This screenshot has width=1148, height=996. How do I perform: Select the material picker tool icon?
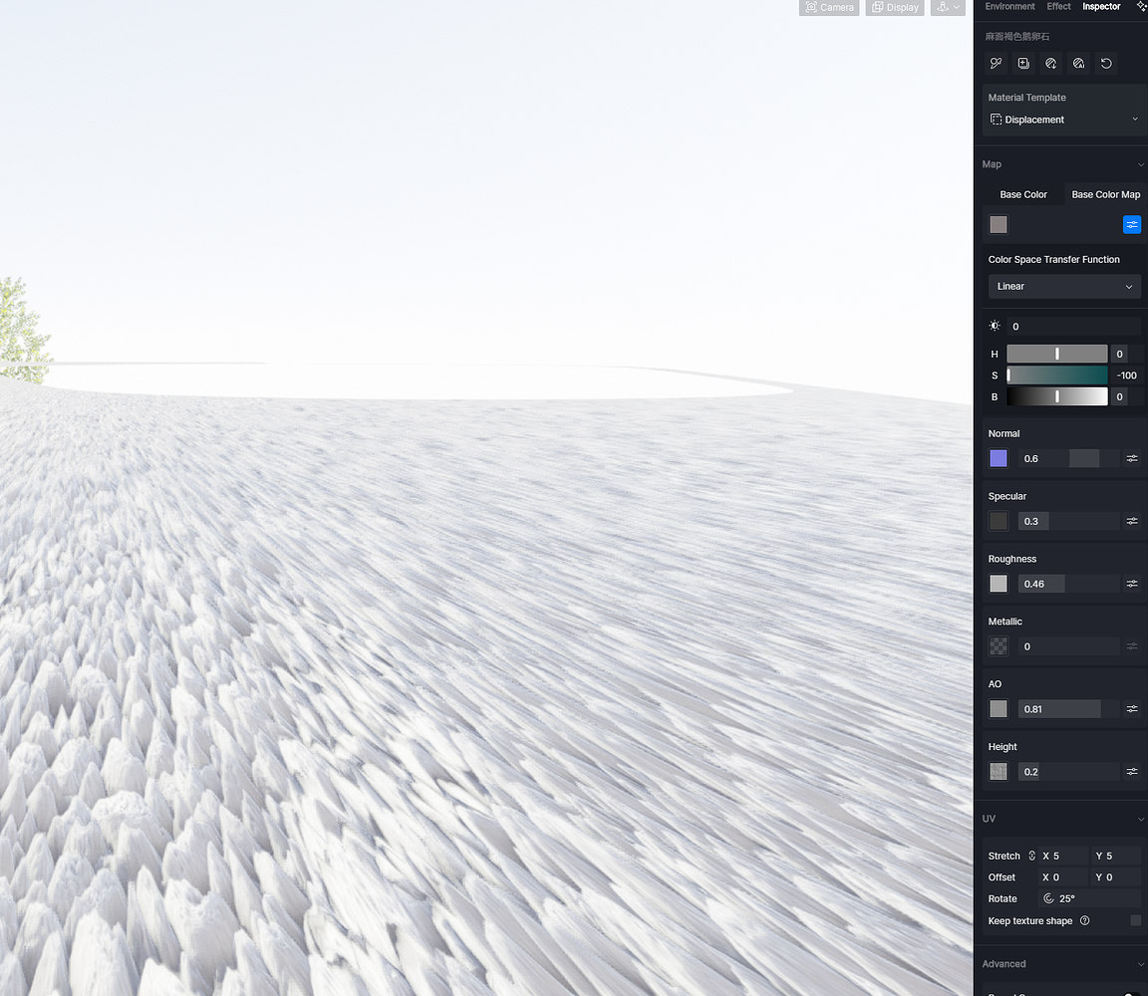pos(996,63)
